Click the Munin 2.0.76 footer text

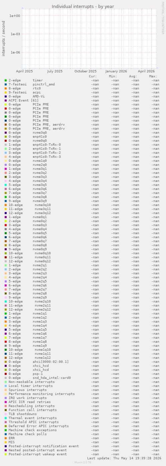pos(83,462)
